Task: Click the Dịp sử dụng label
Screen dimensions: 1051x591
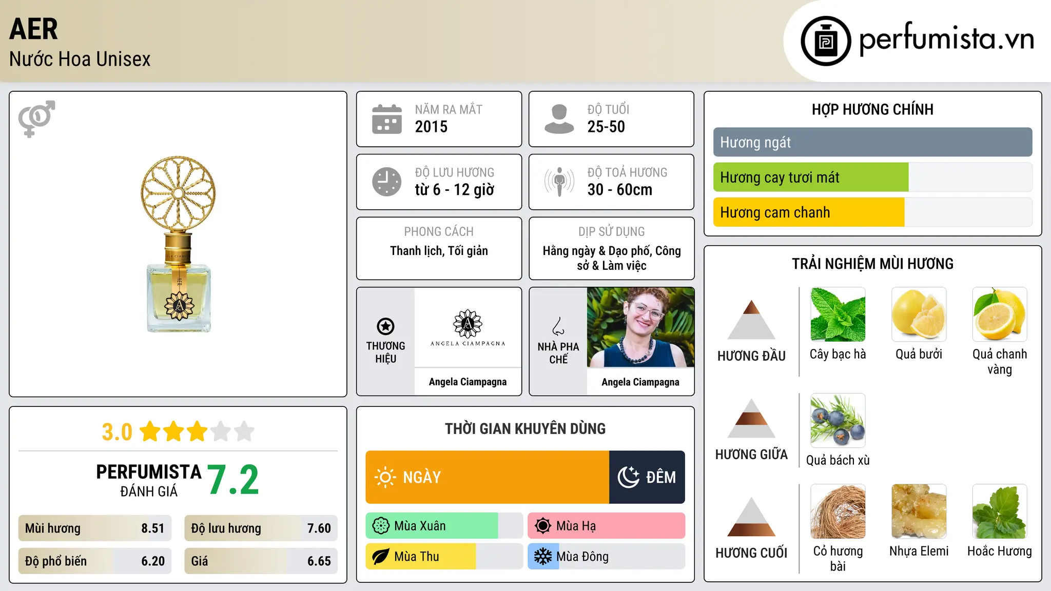Action: pyautogui.click(x=612, y=231)
